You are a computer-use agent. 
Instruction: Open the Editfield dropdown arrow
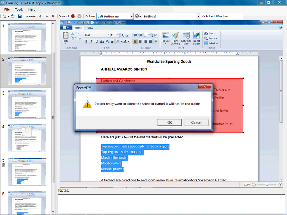[198, 17]
